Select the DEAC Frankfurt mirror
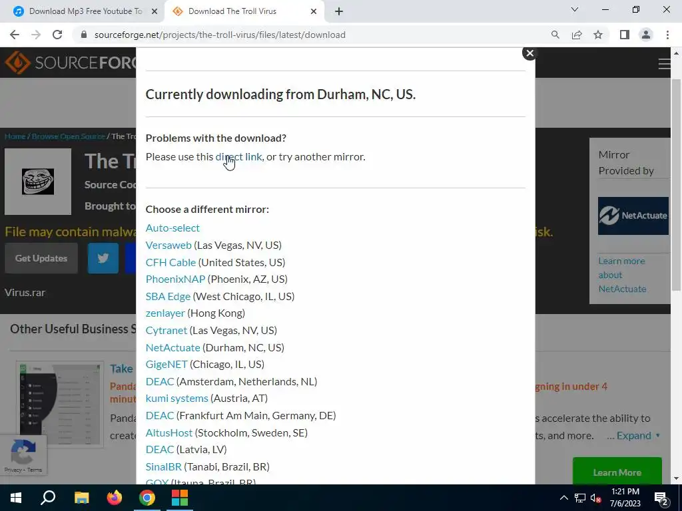Viewport: 682px width, 511px height. 160,415
